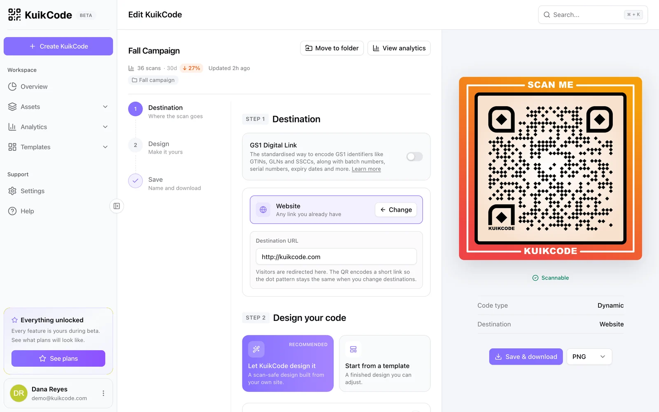Click the Website globe icon

pyautogui.click(x=263, y=210)
